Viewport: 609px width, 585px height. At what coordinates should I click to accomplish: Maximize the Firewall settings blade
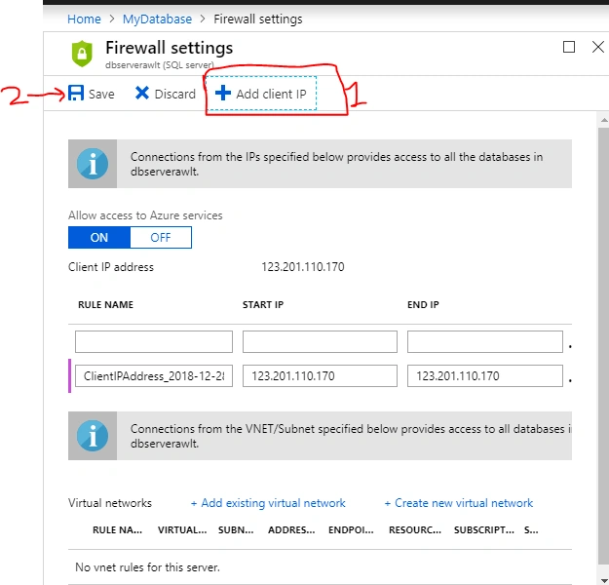click(569, 47)
